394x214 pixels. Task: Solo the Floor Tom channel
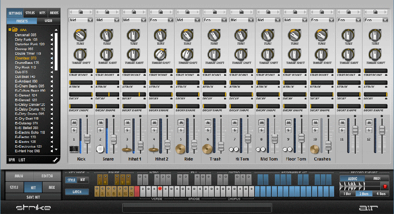coord(288,130)
